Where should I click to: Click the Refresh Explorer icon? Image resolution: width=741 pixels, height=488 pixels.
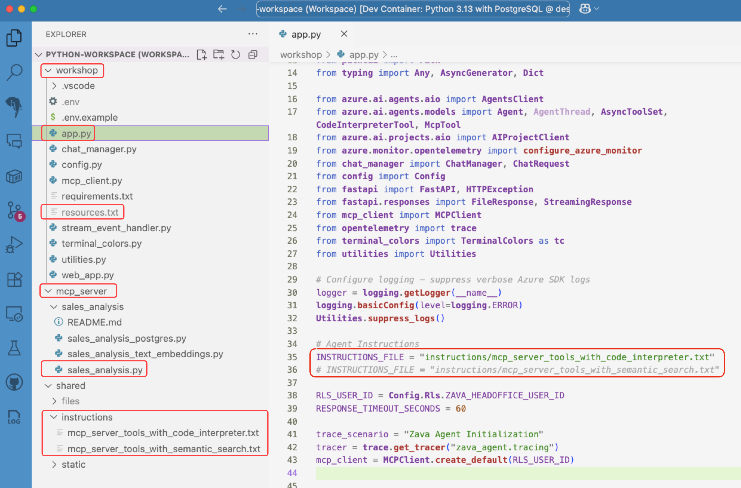[235, 54]
